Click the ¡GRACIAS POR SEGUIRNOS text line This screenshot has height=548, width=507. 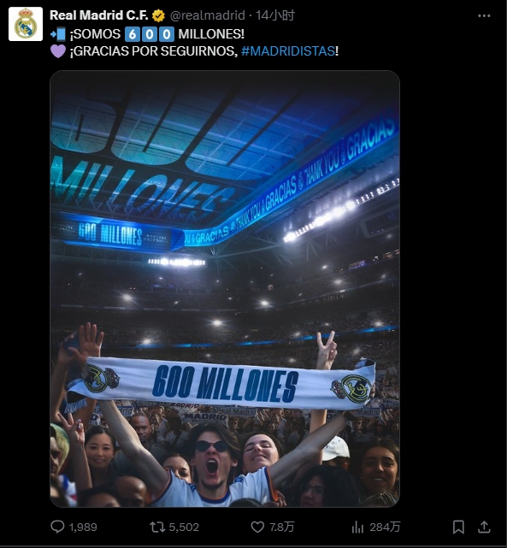[154, 51]
